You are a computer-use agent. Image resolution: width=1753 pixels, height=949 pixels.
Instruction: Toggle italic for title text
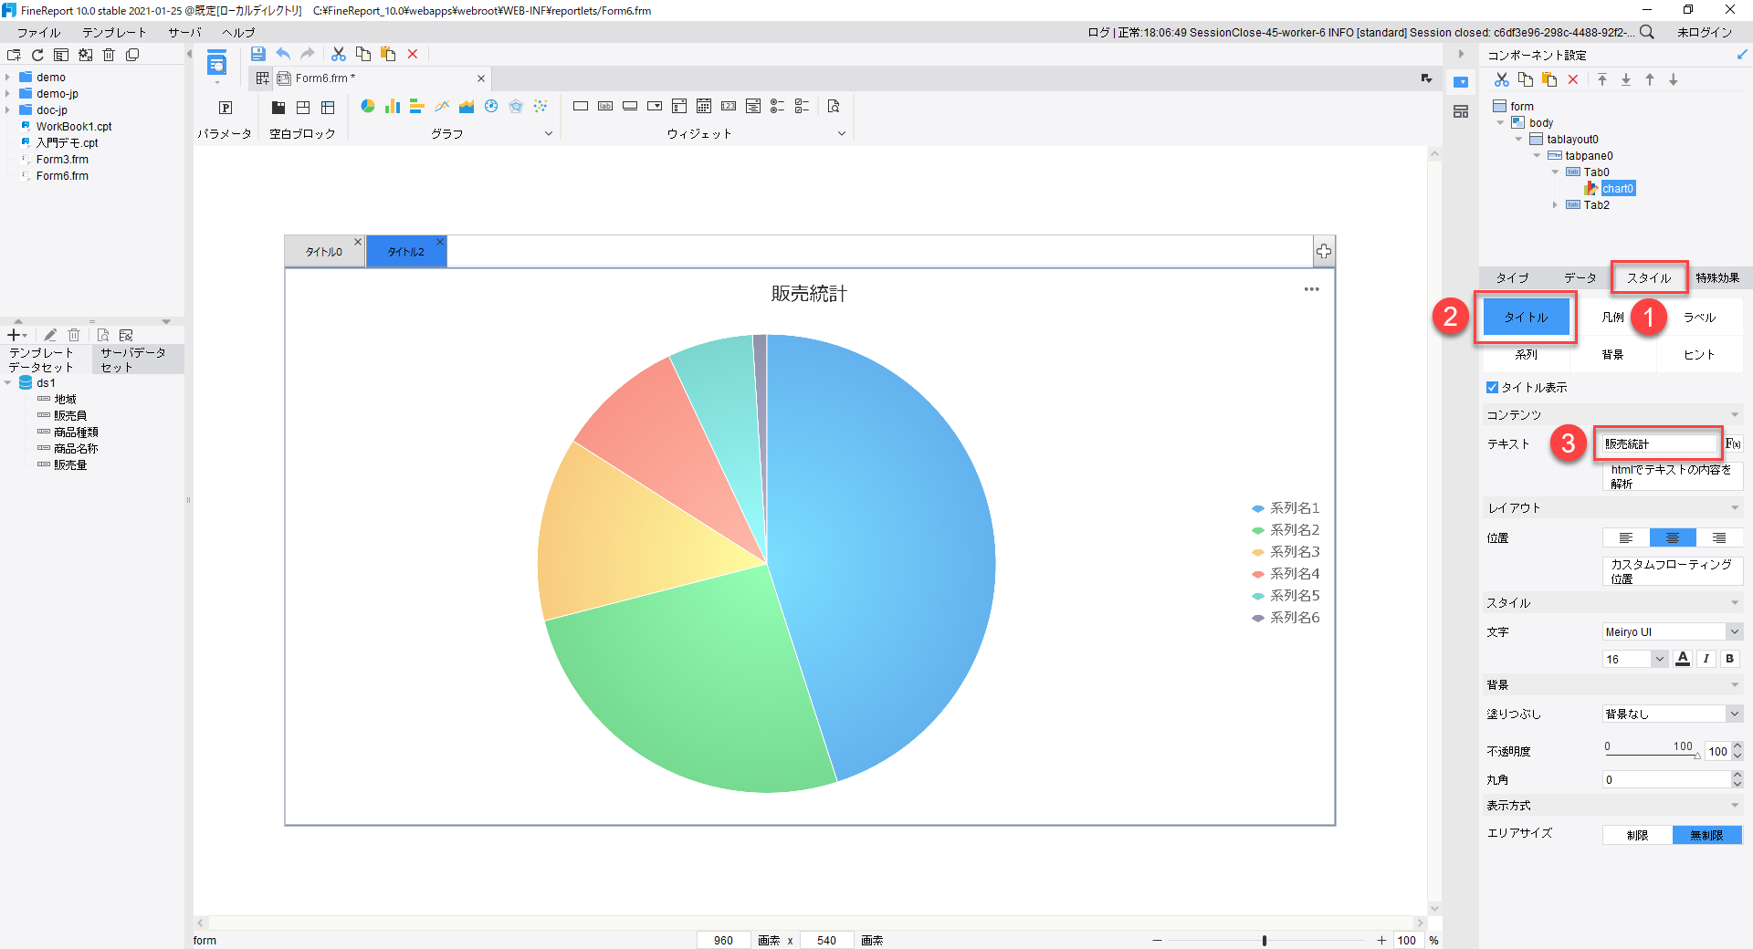[x=1706, y=659]
